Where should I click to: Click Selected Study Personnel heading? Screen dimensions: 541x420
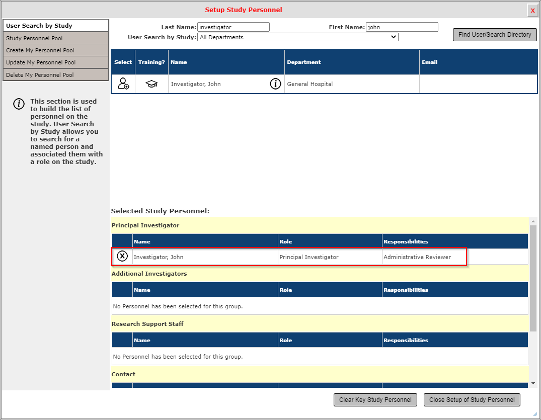pos(160,211)
